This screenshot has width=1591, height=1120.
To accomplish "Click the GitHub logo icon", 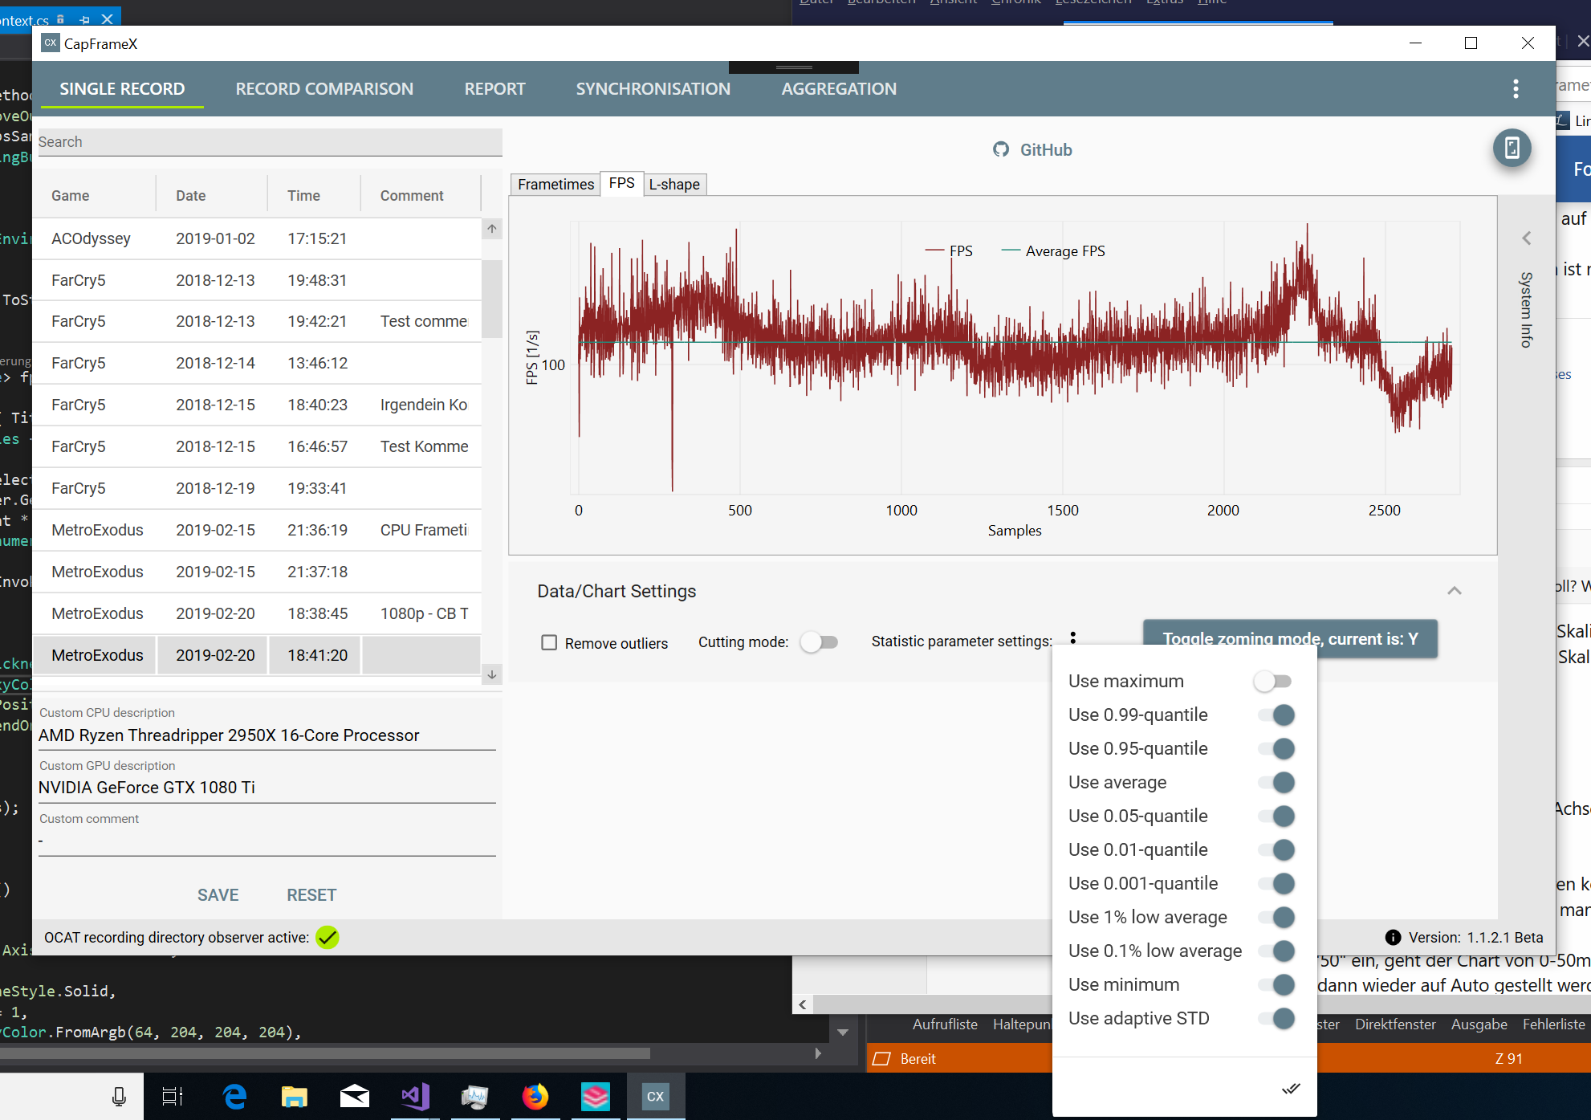I will pos(1000,149).
